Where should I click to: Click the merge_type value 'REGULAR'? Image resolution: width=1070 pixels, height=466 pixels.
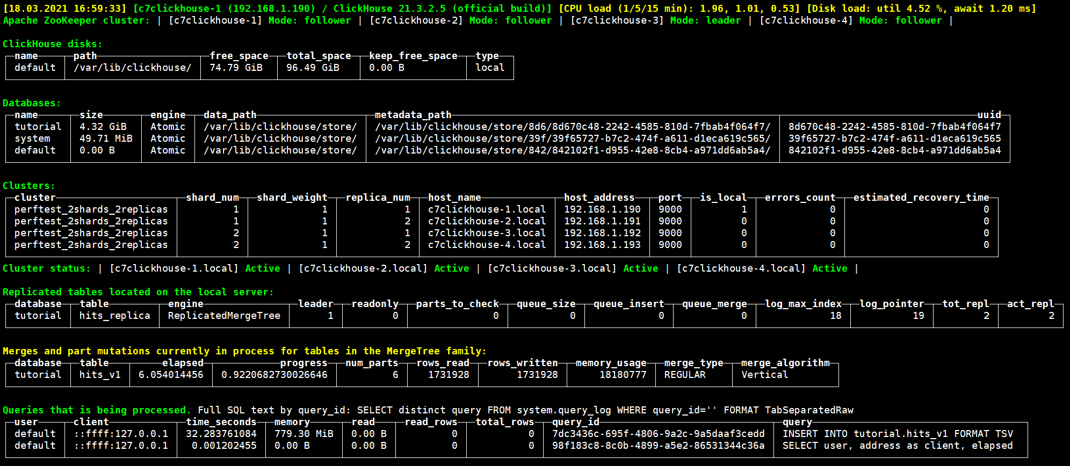pos(685,375)
